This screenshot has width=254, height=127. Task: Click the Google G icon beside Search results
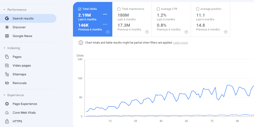pos(7,18)
